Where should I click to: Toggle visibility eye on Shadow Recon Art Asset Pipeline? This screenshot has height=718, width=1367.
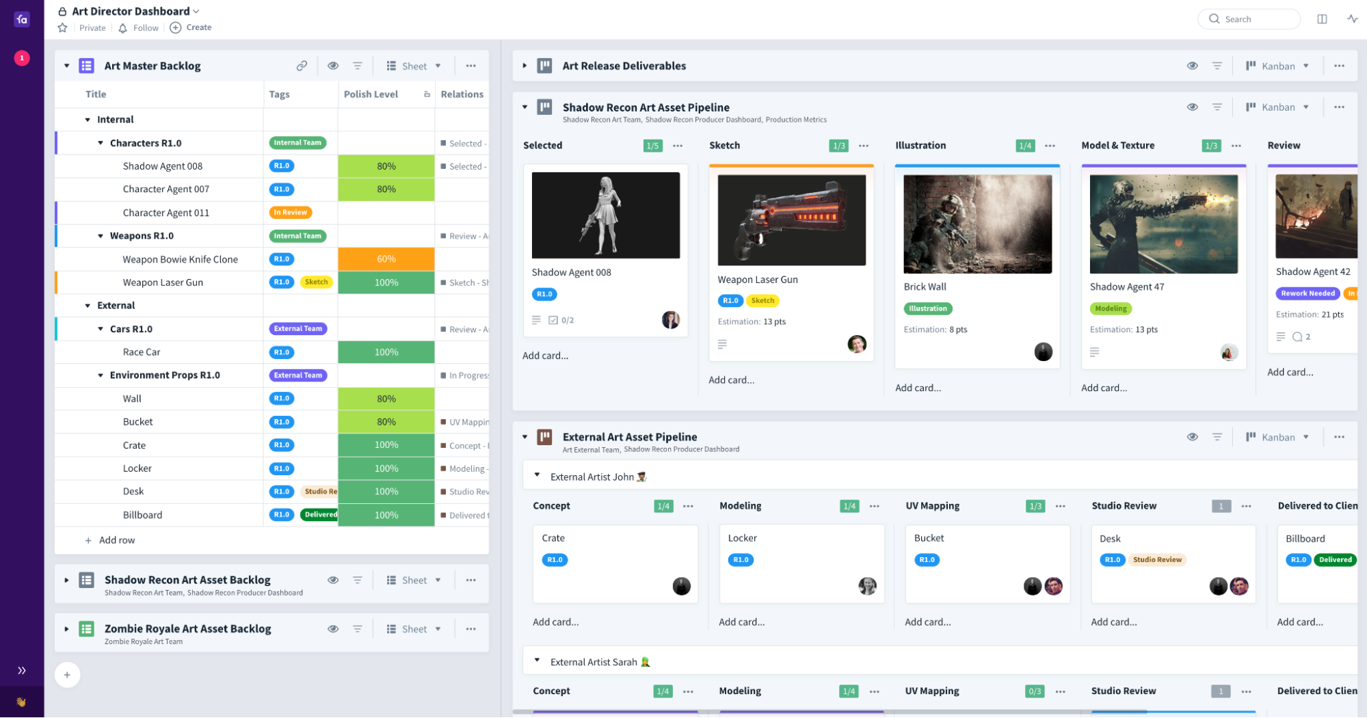click(1193, 107)
